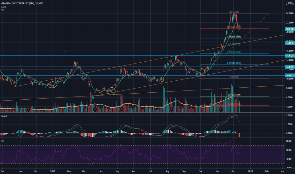The width and height of the screenshot is (295, 174).
Task: Click the 80.00 value on RSI scale
Action: [x=289, y=141]
